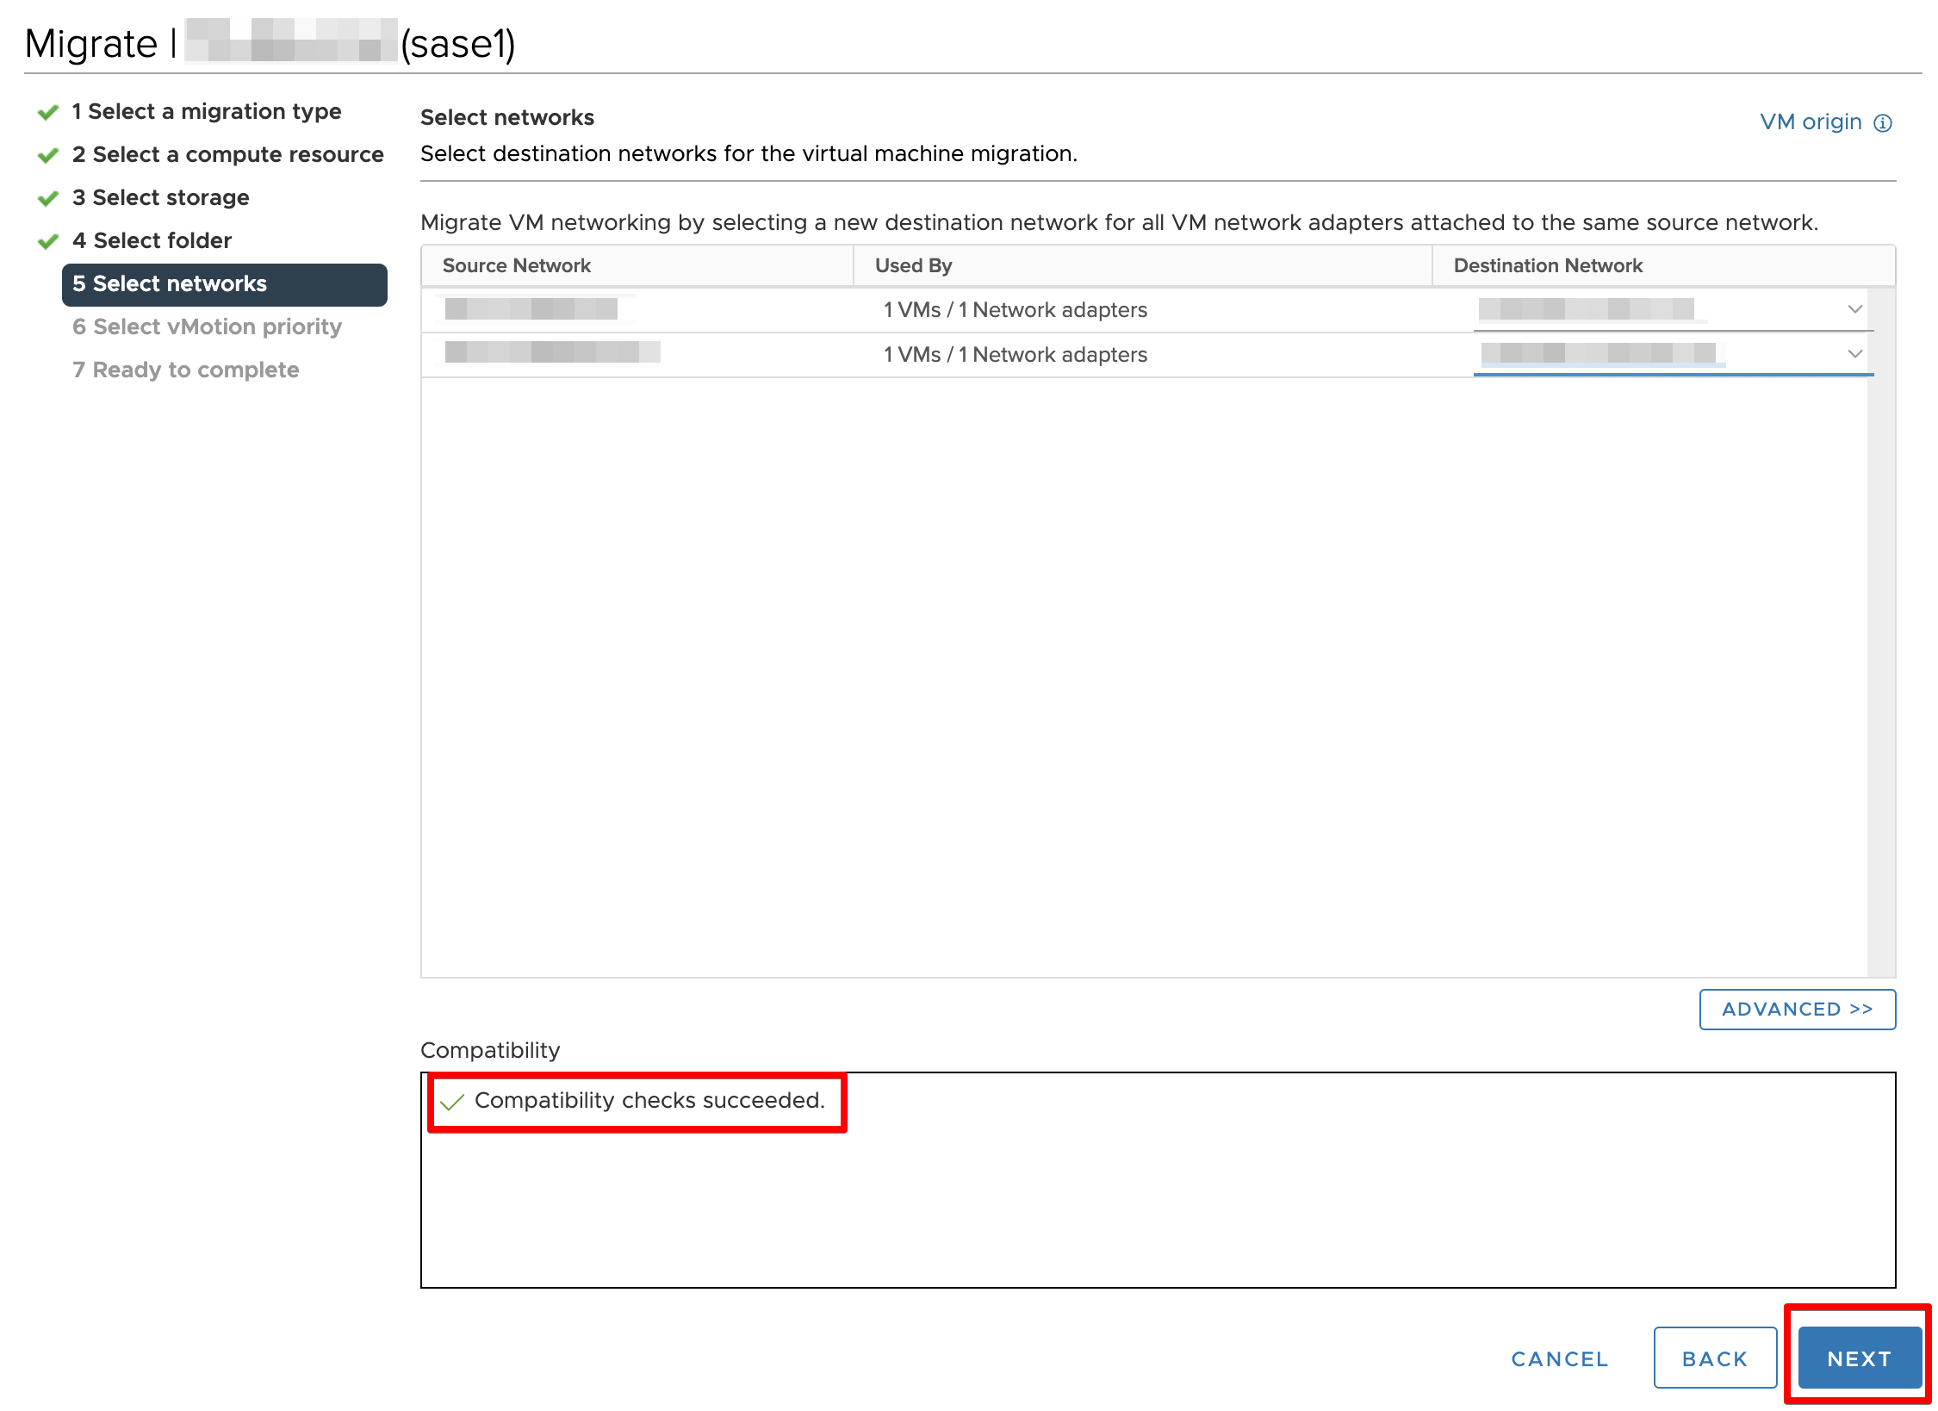Screen dimensions: 1938x1411
Task: Go to step 2 Select a compute resource
Action: [228, 155]
